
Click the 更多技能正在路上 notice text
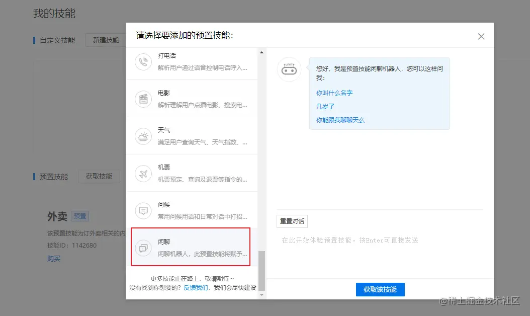pos(192,278)
